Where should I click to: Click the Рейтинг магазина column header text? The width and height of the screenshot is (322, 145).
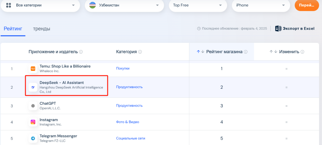[x=225, y=52]
